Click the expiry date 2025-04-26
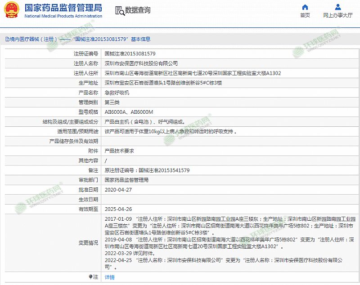Viewport: 360px width, 285px height. pos(117,209)
